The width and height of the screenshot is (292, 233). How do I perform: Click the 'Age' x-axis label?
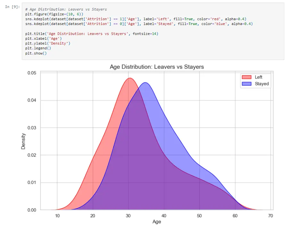pos(157,222)
